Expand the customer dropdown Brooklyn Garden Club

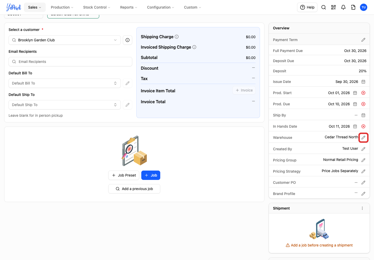point(65,40)
